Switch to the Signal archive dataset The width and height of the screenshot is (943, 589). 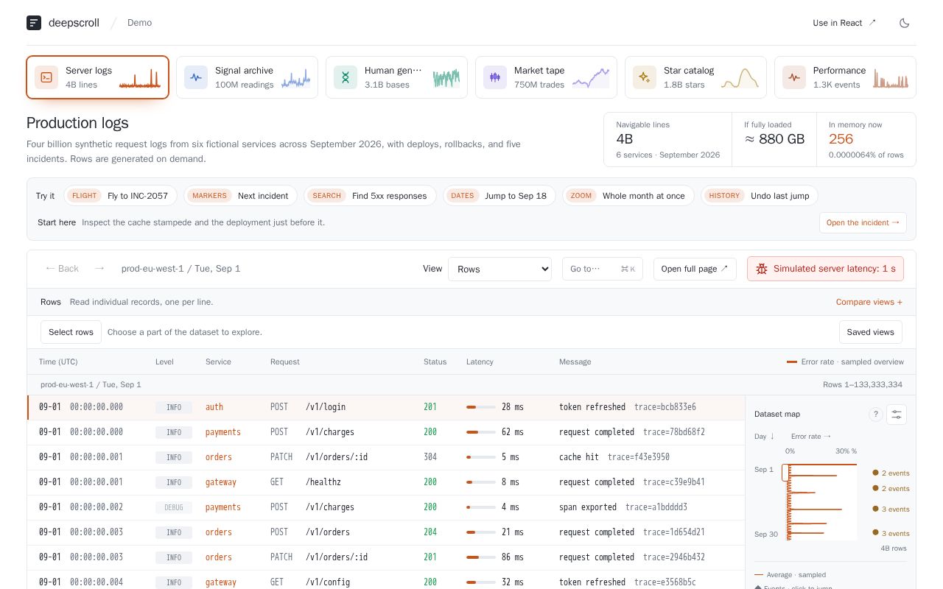click(247, 77)
